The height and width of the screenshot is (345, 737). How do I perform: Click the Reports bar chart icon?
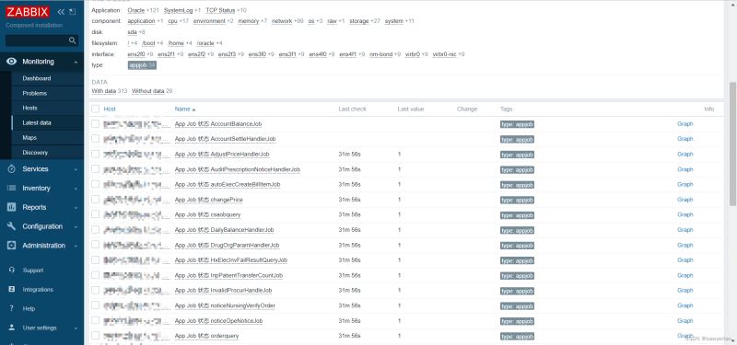click(x=12, y=207)
